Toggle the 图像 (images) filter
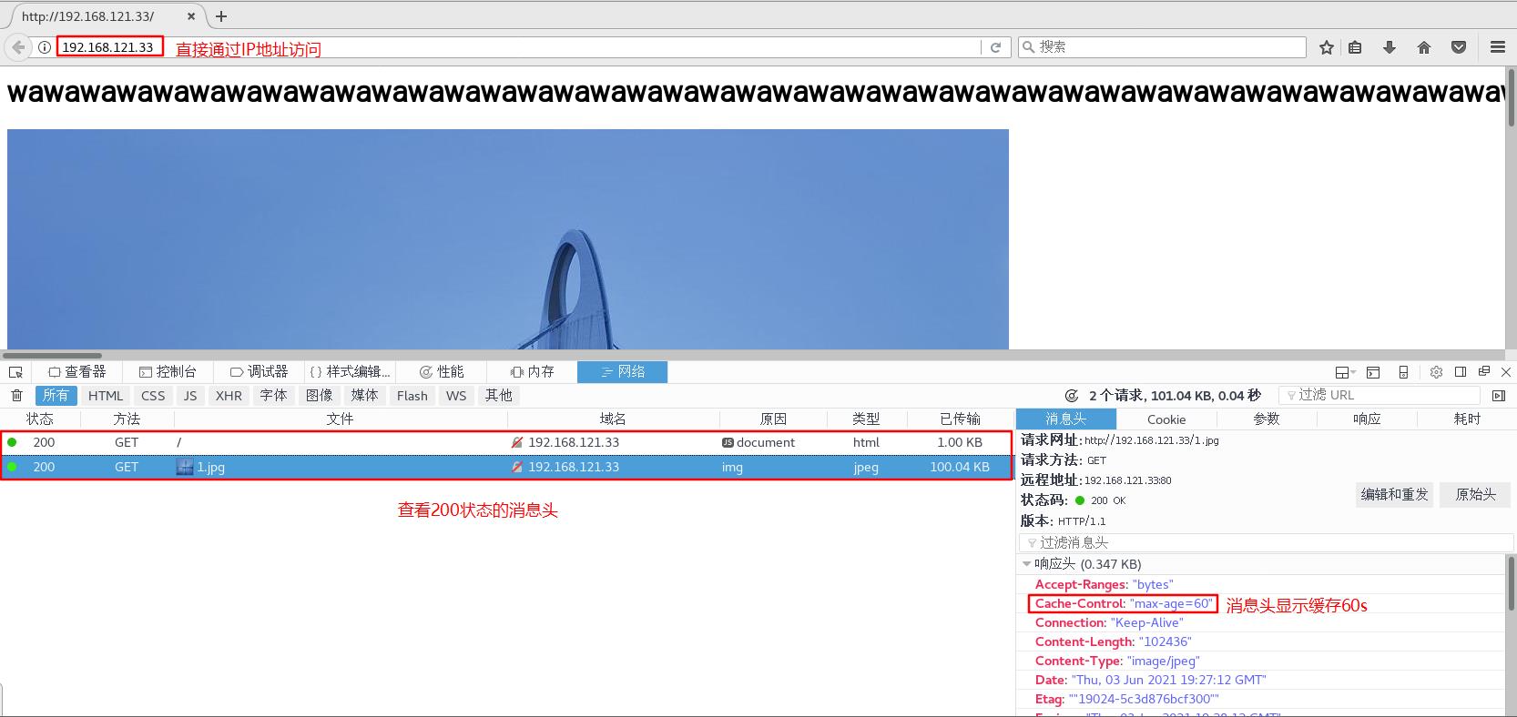The width and height of the screenshot is (1517, 717). (319, 396)
